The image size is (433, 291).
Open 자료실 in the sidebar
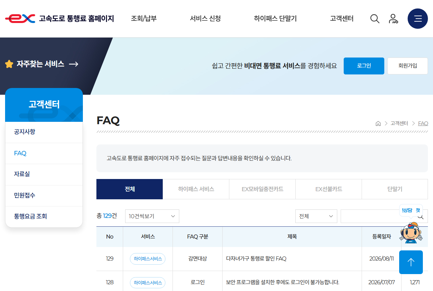[x=44, y=174]
